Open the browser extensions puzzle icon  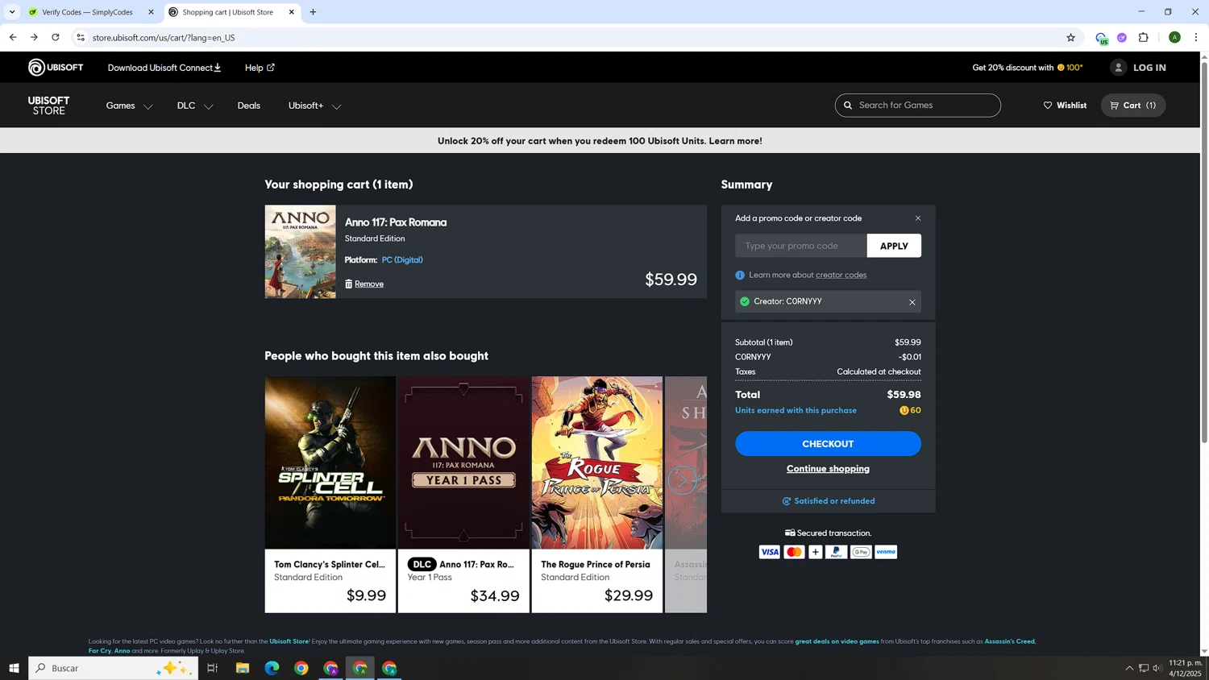(x=1143, y=38)
